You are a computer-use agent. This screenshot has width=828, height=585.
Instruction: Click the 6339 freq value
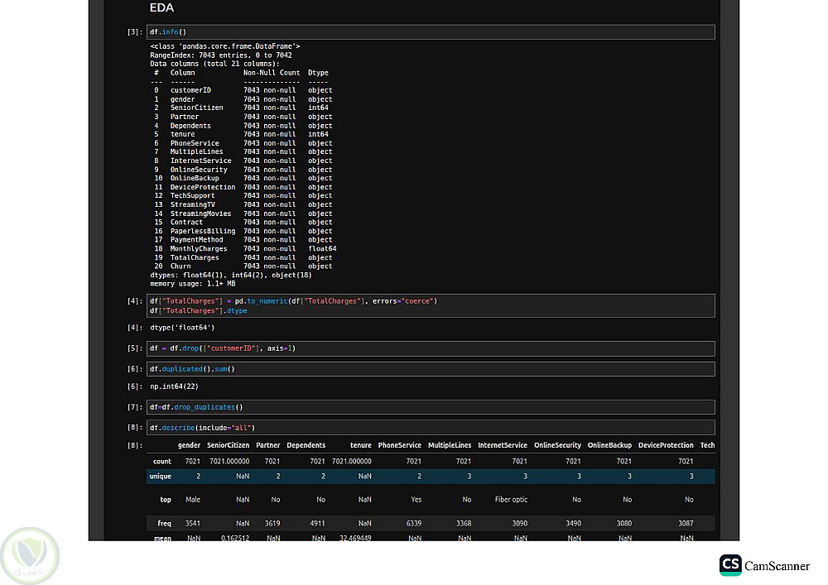(x=414, y=523)
